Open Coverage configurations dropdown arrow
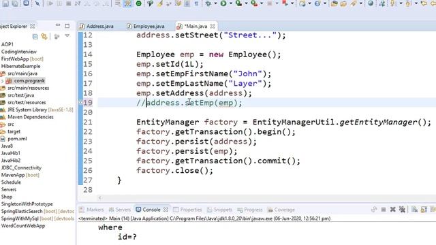Viewport: 436px width, 245px height. coord(246,3)
